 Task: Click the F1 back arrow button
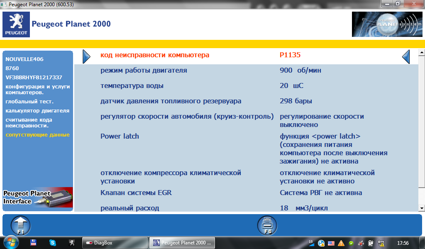click(20, 226)
